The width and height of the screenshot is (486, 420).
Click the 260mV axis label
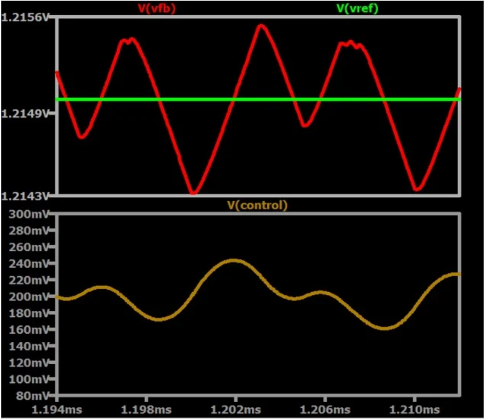pos(30,247)
